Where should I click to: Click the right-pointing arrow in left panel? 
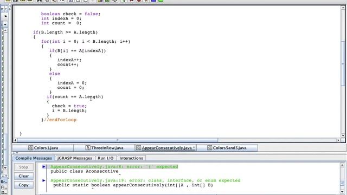click(5, 16)
